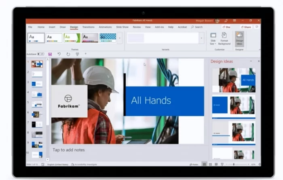Screen dimensions: 283x180
Task: Click the pen icon in title bar
Action: [226, 21]
